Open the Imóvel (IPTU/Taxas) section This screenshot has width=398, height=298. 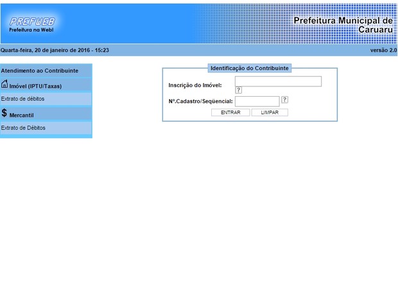point(35,86)
